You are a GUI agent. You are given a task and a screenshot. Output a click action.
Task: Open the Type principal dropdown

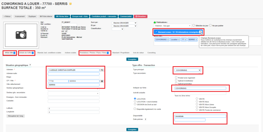pos(187,70)
